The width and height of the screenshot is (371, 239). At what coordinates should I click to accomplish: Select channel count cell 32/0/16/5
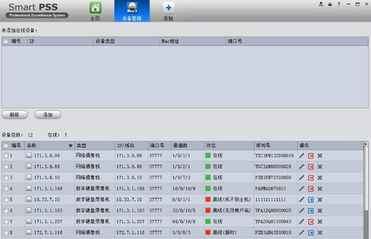click(x=184, y=211)
